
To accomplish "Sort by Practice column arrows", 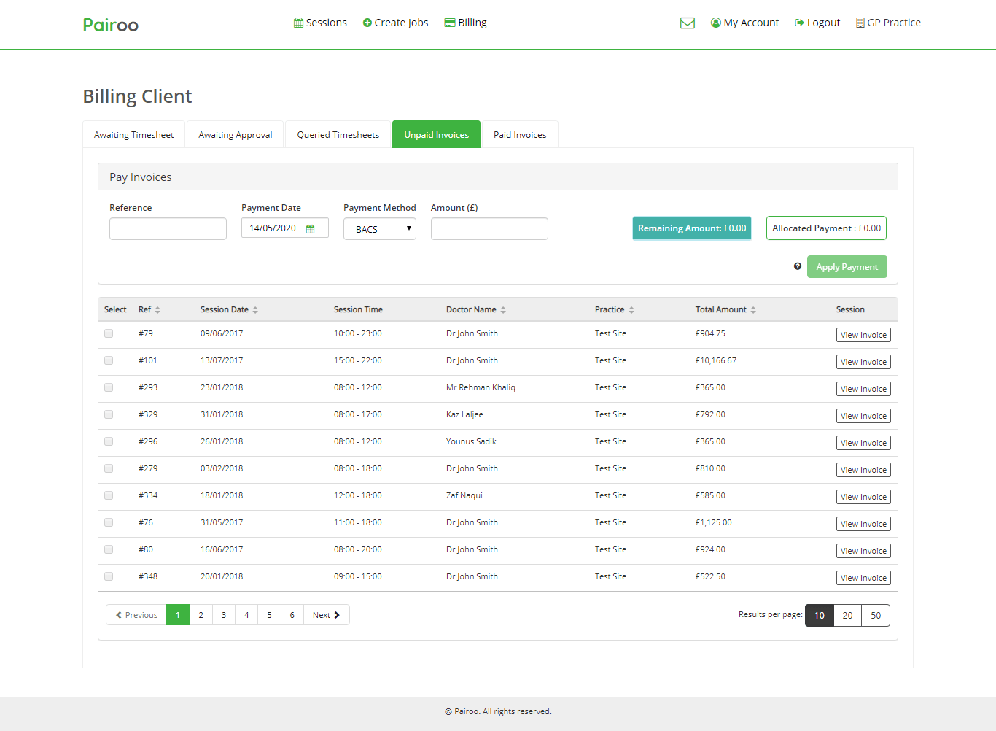I will click(x=631, y=310).
